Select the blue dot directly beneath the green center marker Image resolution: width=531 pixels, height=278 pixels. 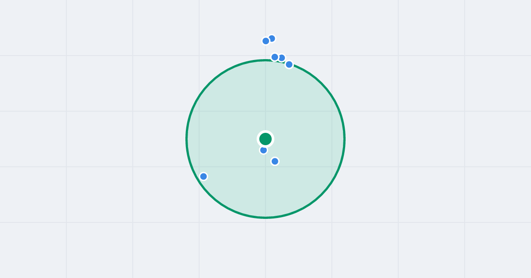tap(264, 150)
